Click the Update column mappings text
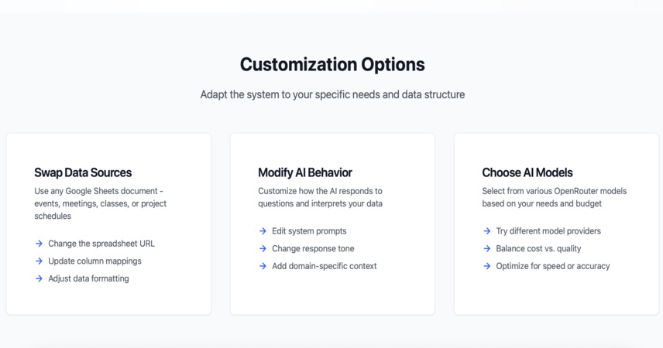 (94, 261)
